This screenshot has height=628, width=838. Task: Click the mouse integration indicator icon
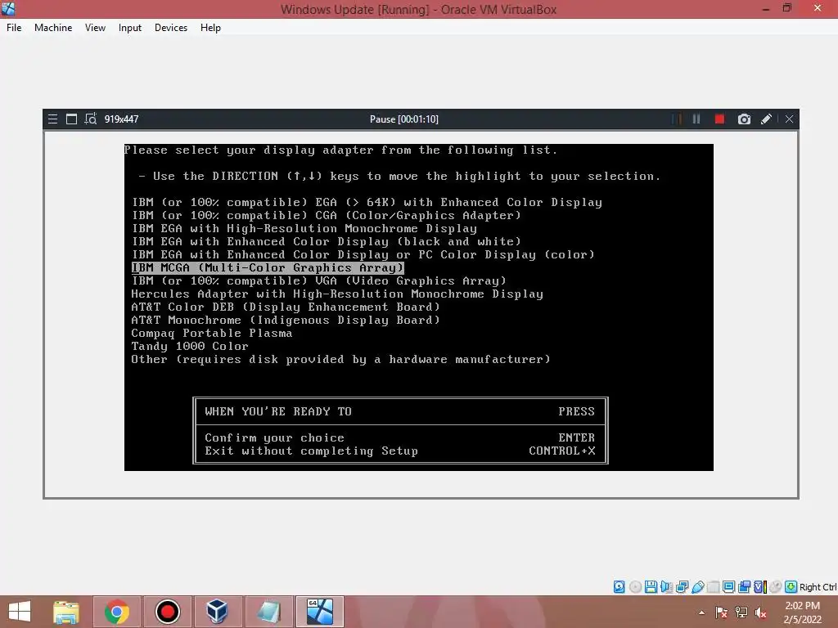click(x=776, y=587)
